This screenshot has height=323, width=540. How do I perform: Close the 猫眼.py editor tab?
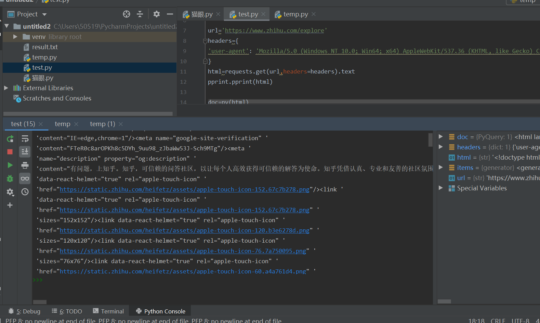[218, 14]
